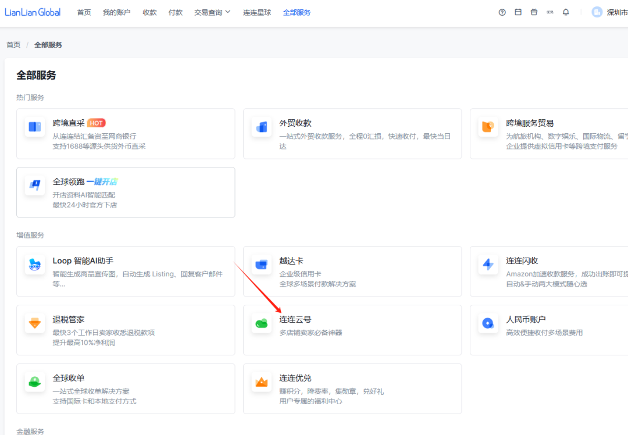Open the 越达卡 service title

point(291,261)
